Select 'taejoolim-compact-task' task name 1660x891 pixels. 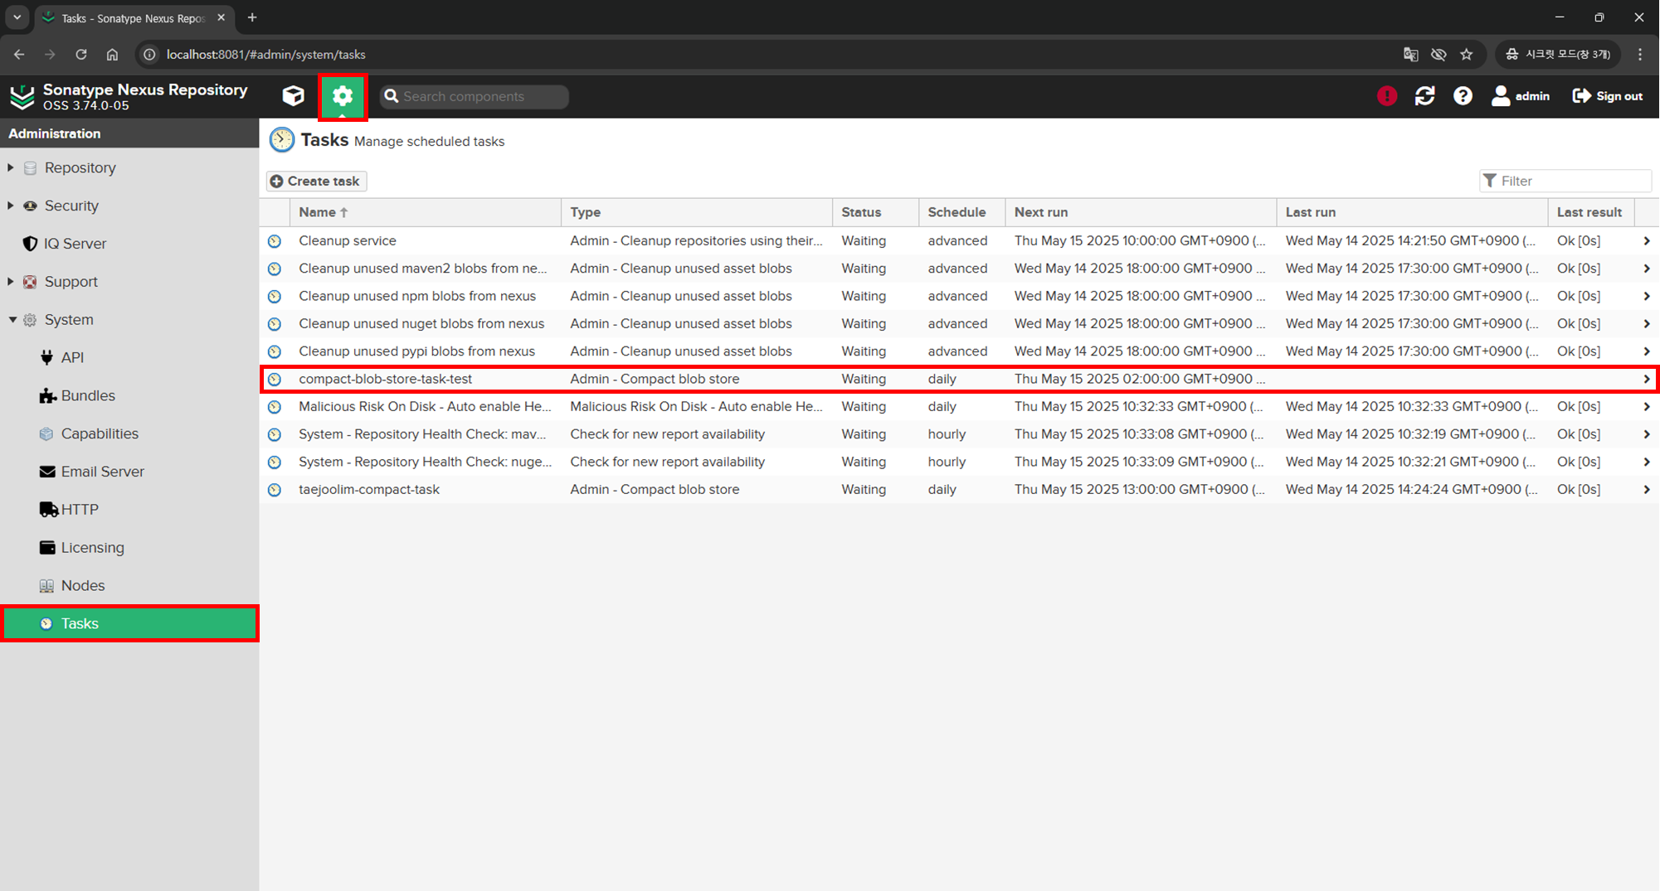tap(369, 489)
